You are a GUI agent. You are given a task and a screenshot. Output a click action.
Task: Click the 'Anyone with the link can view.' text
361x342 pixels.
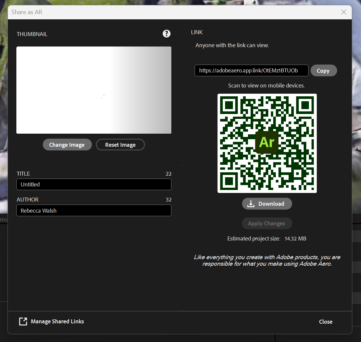click(232, 45)
